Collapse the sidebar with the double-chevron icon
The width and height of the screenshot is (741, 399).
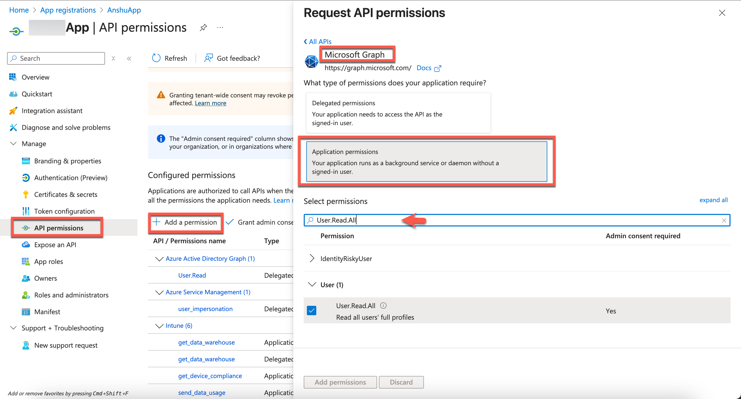(x=129, y=58)
